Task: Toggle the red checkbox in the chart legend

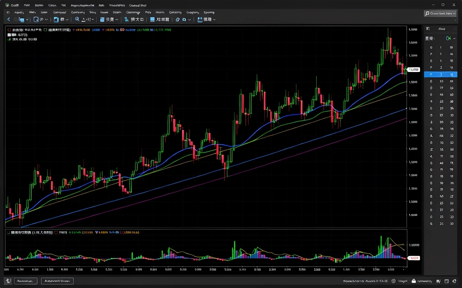Action: tap(9, 30)
